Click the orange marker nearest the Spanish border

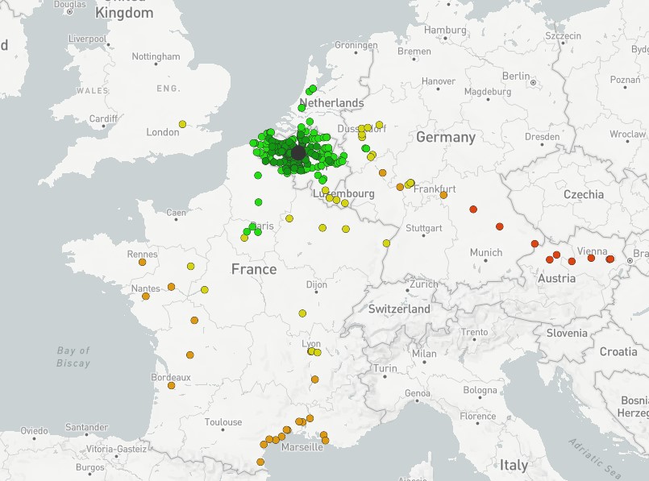pos(260,462)
